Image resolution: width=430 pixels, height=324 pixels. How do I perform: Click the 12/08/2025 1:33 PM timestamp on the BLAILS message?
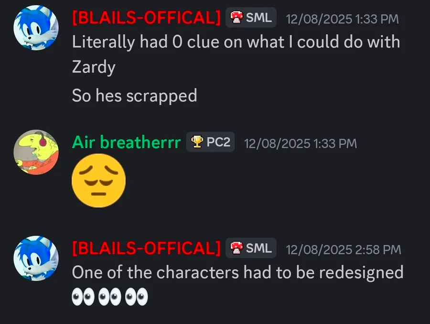342,19
